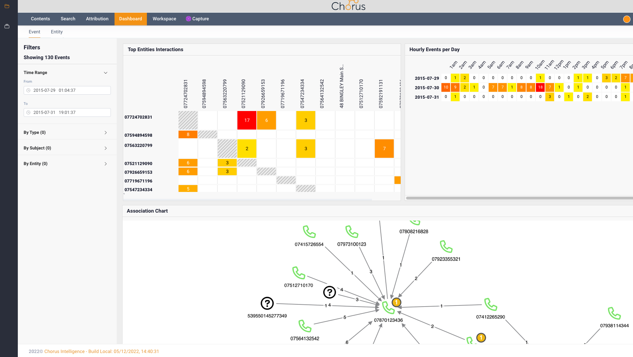Click the red cell showing 17 interactions
Viewport: 633px width, 357px height.
(x=247, y=120)
